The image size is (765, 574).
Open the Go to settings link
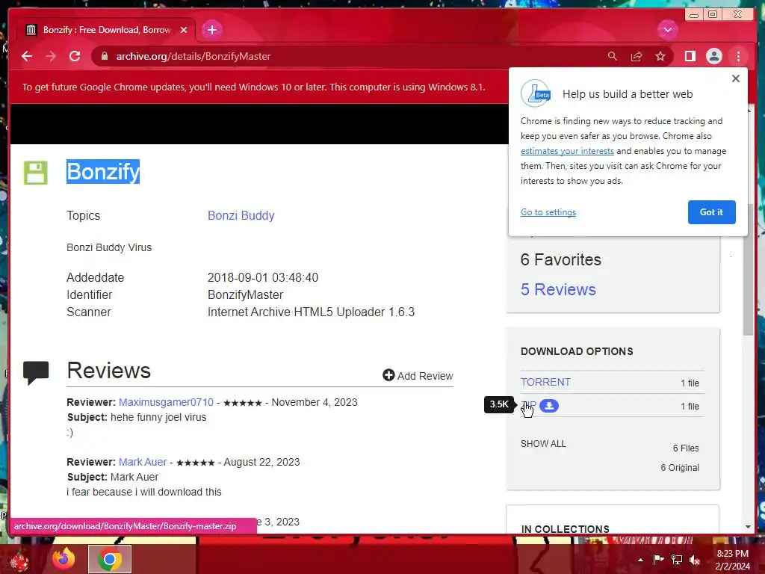click(548, 212)
